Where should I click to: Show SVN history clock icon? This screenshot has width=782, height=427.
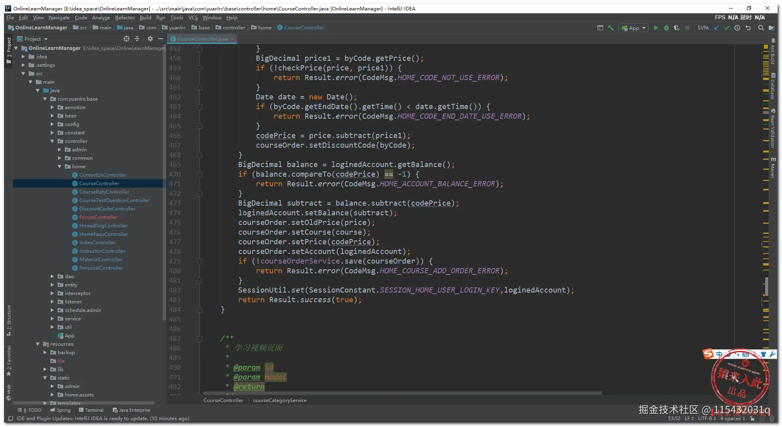coord(737,28)
